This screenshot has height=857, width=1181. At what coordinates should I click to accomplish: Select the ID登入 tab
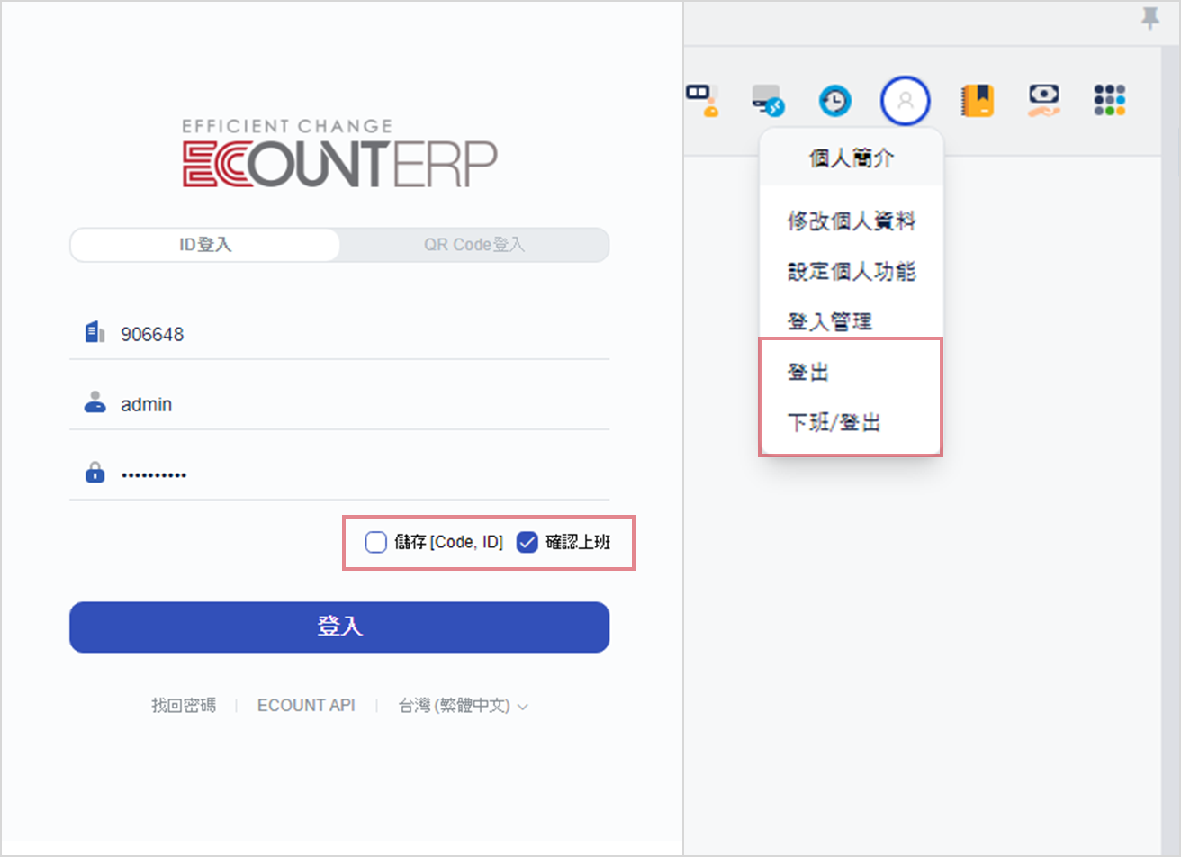tap(203, 245)
